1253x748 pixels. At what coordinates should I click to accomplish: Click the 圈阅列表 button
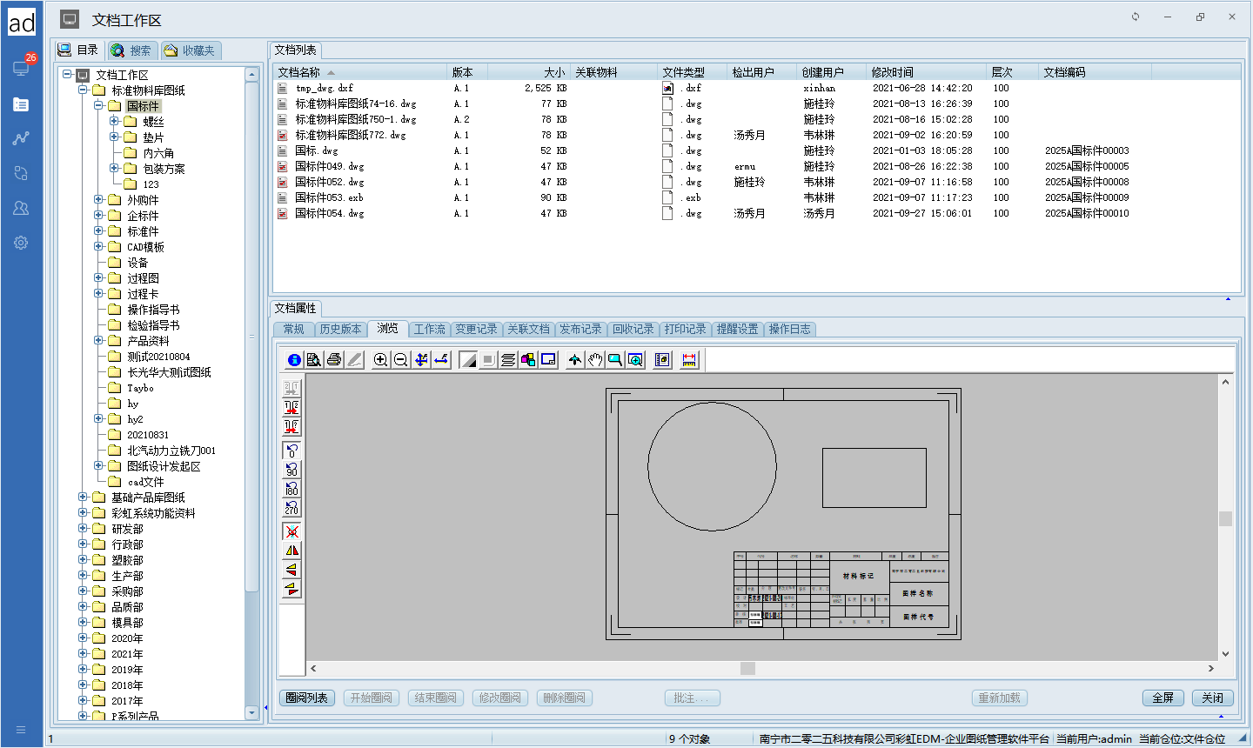tap(307, 698)
